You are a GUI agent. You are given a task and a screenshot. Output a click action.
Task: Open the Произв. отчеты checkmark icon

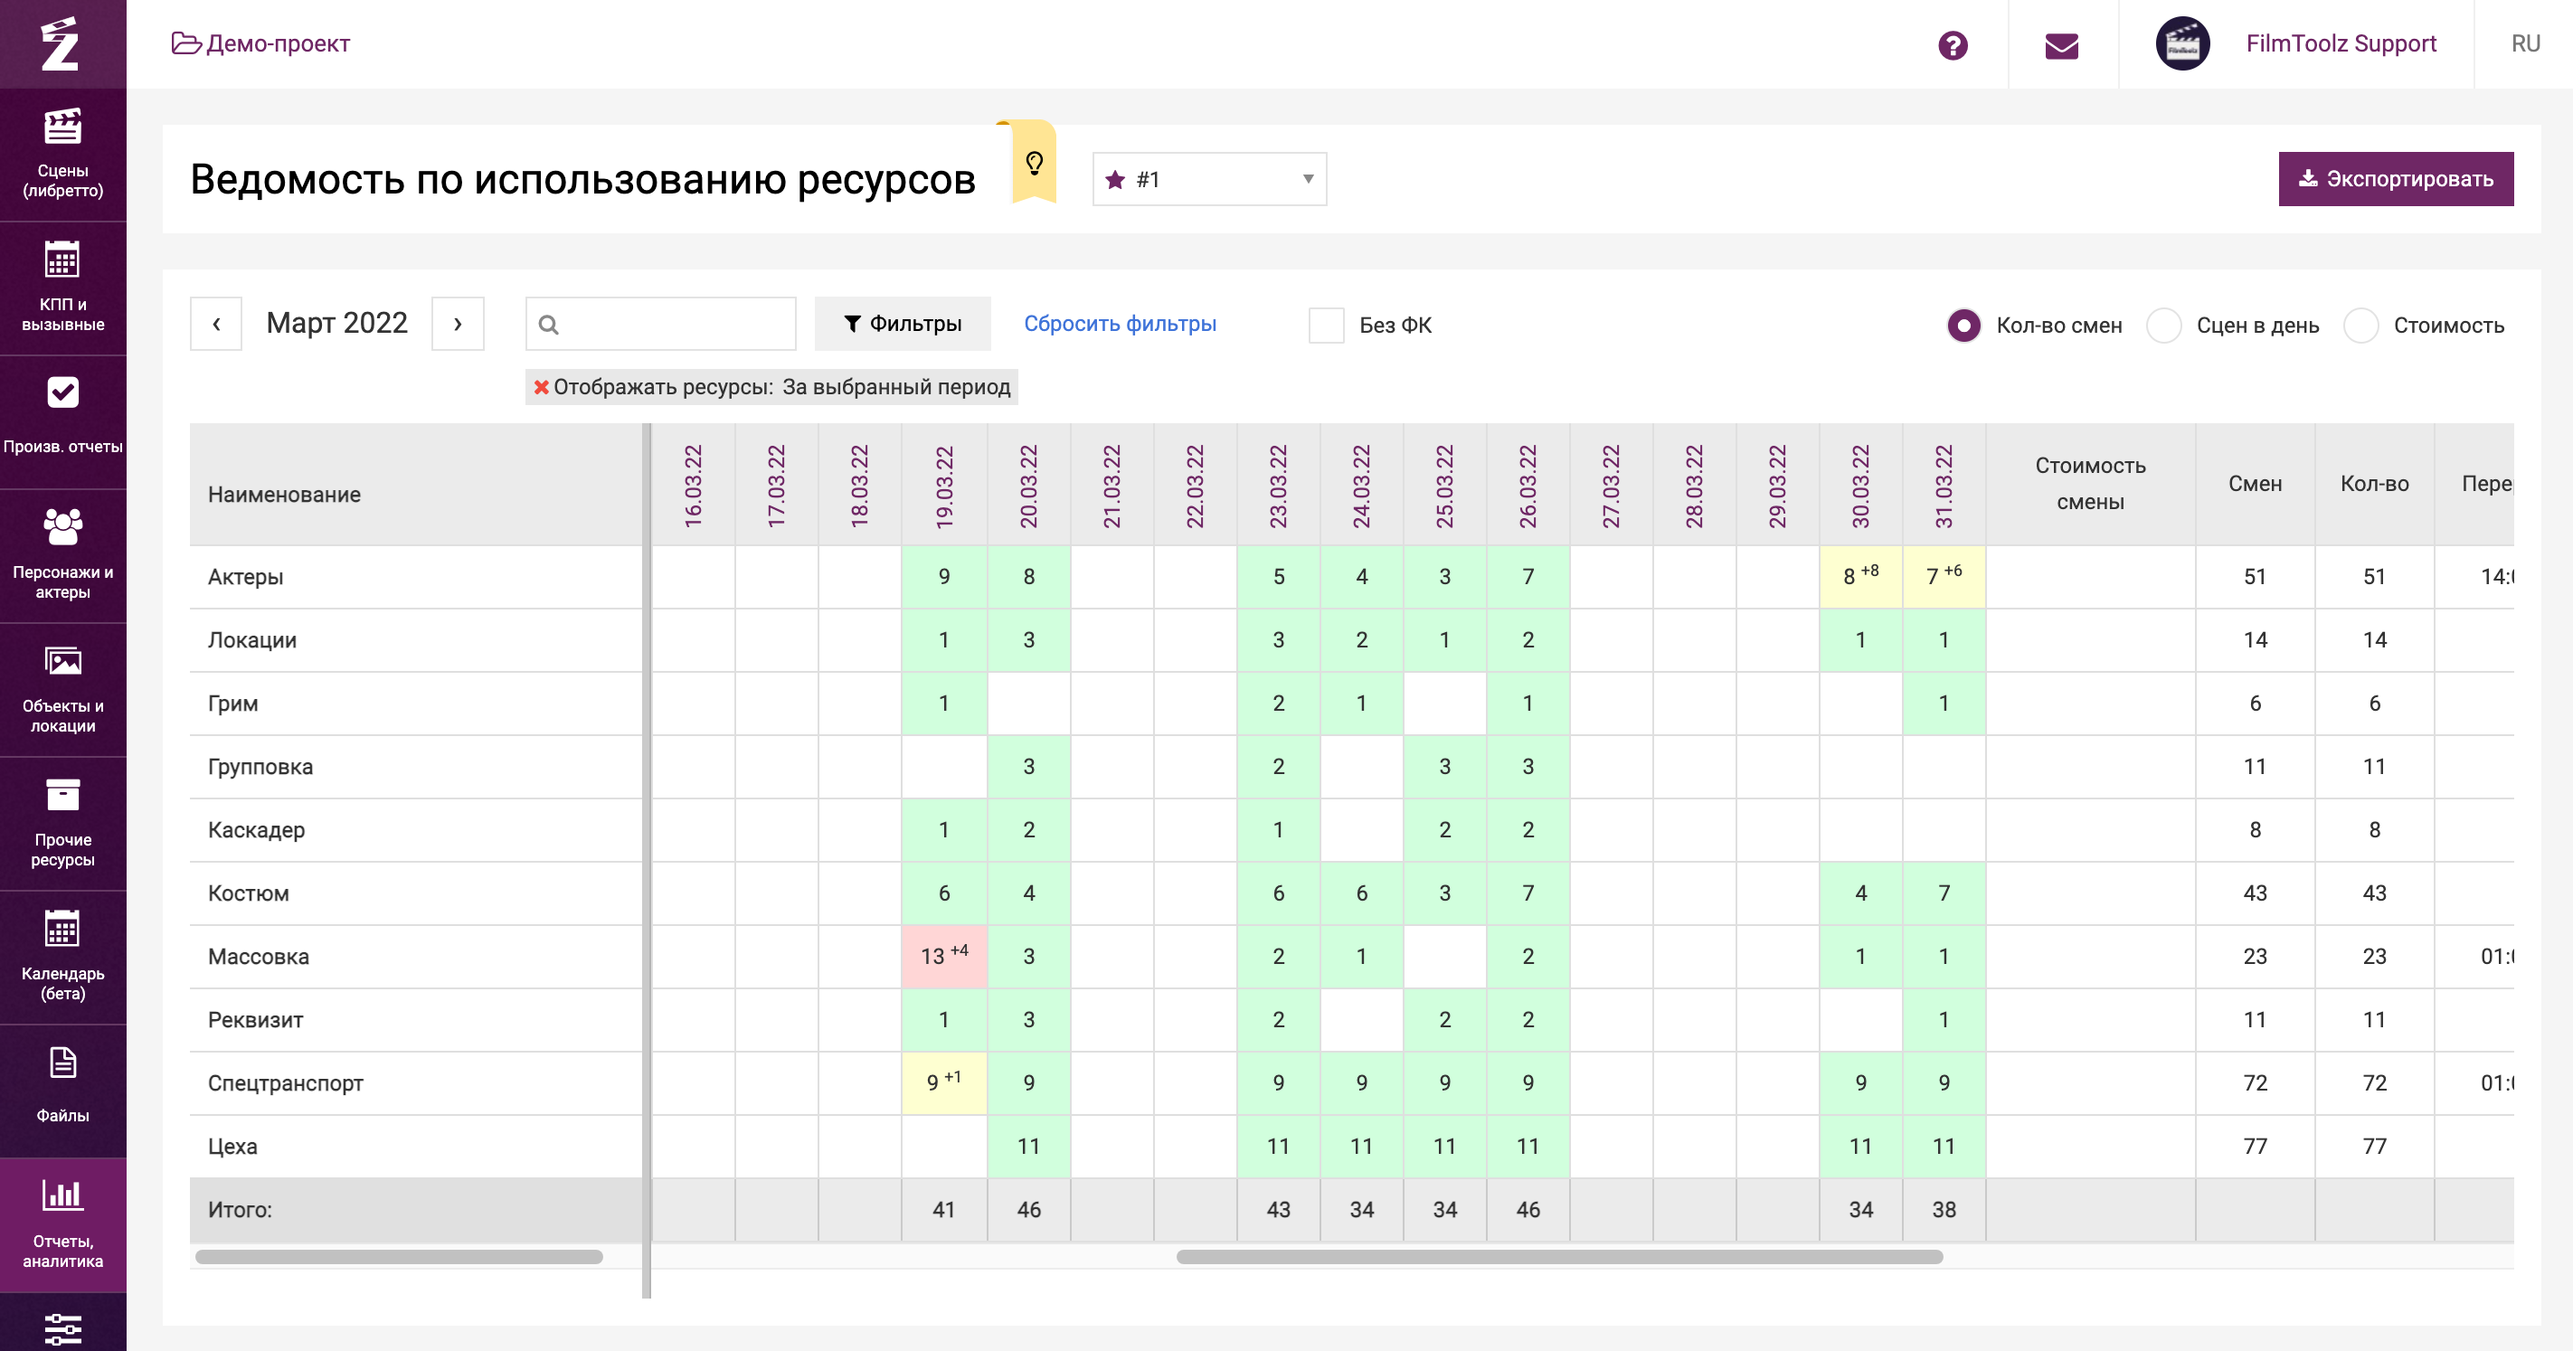(x=61, y=393)
